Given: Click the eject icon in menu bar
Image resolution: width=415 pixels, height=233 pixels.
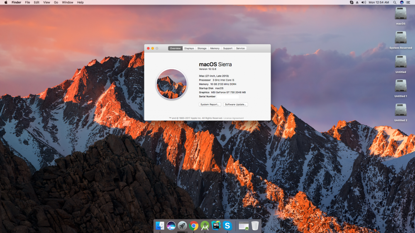Looking at the screenshot, I should [x=357, y=2].
